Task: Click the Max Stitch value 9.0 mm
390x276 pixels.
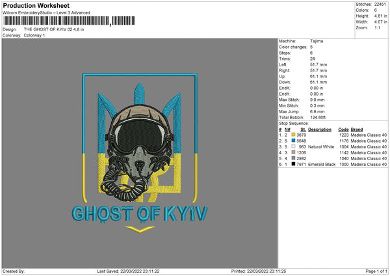Action: (317, 100)
